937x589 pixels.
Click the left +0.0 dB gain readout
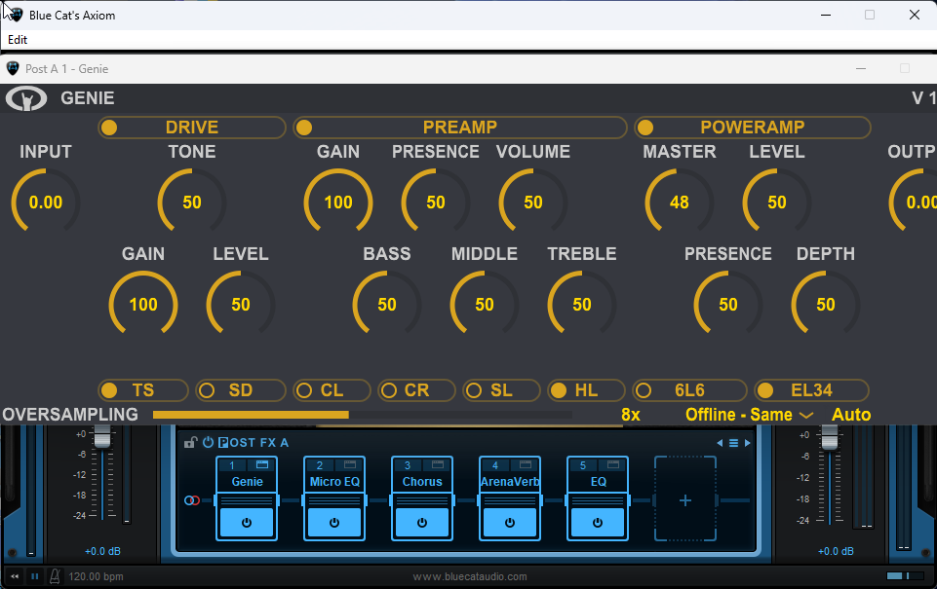click(102, 551)
